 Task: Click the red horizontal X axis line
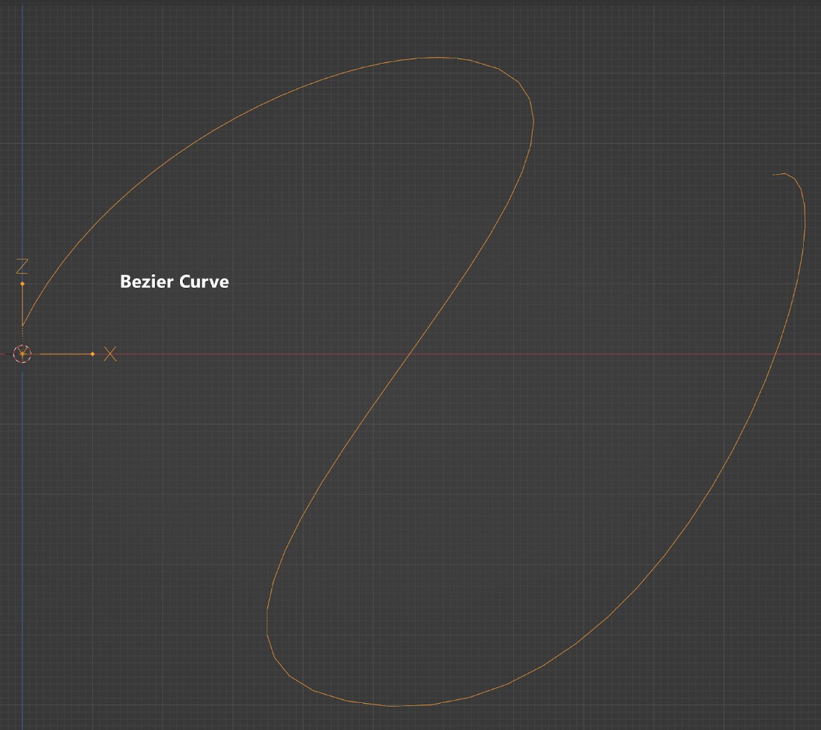[599, 352]
